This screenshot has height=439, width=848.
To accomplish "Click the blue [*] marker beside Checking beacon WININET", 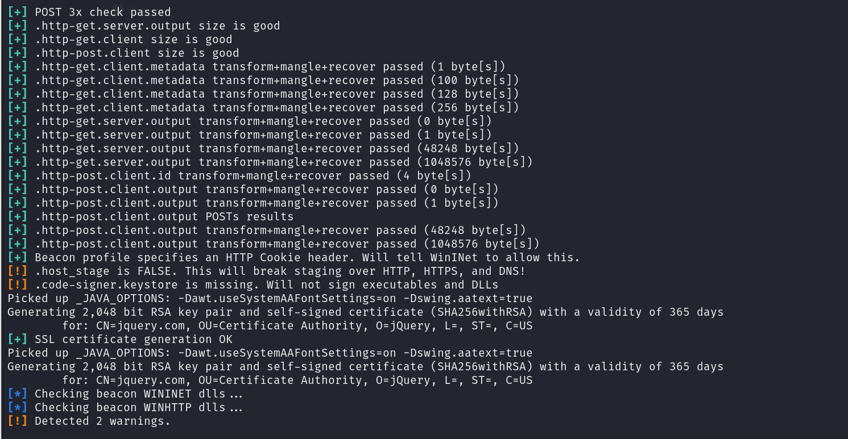I will click(18, 394).
